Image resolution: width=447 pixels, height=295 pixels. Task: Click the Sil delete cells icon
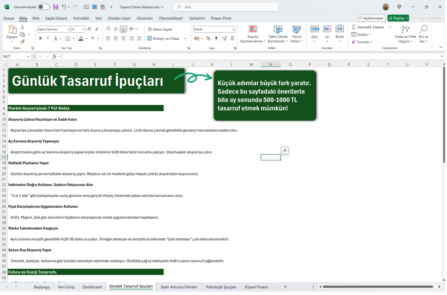pos(327,29)
